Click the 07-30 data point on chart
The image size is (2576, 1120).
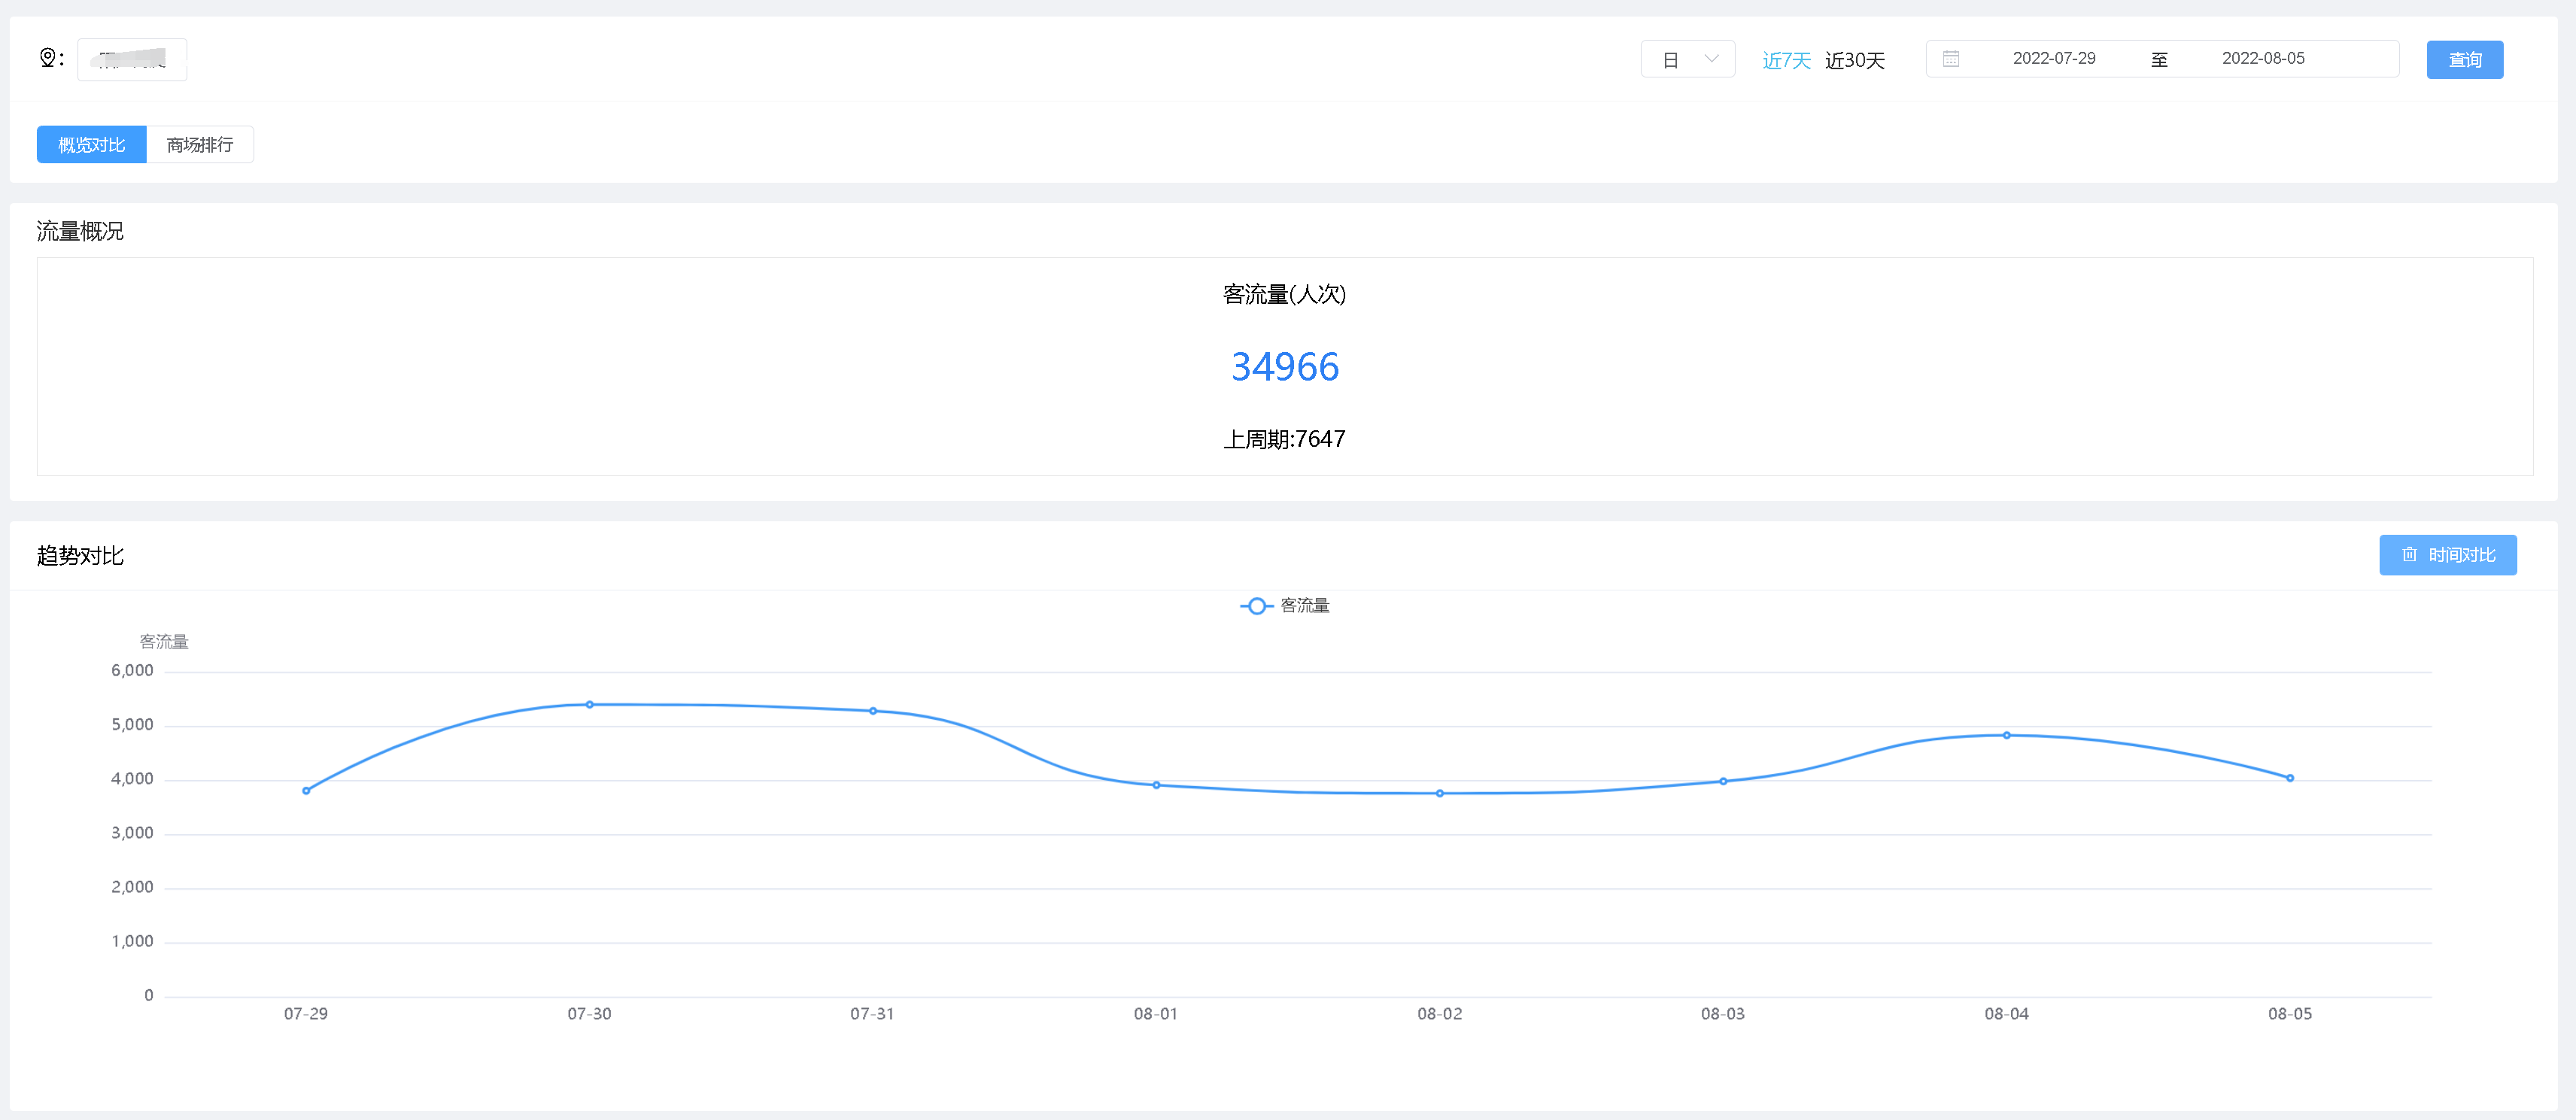coord(589,705)
